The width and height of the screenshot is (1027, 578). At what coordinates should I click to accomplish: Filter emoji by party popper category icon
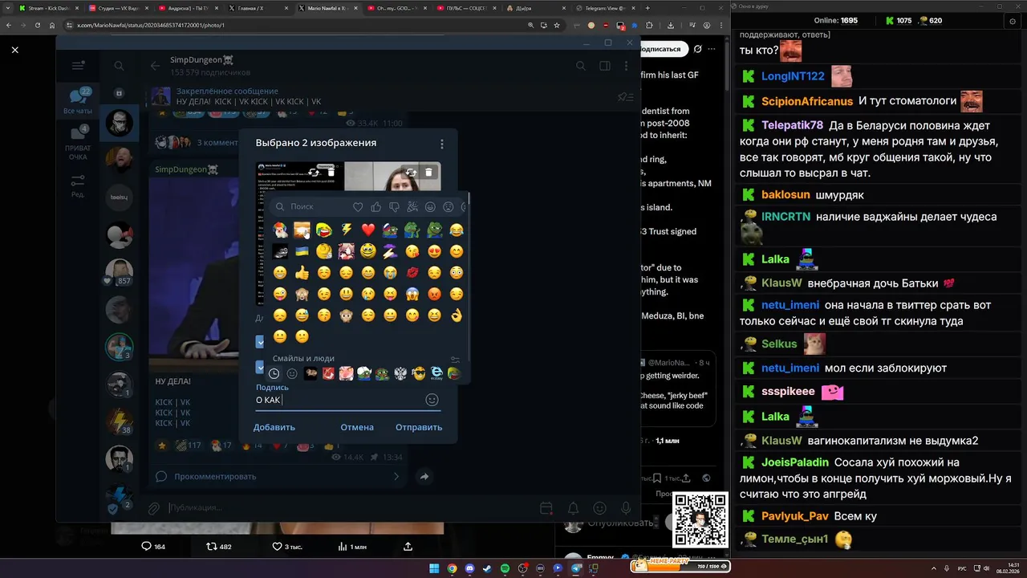412,206
